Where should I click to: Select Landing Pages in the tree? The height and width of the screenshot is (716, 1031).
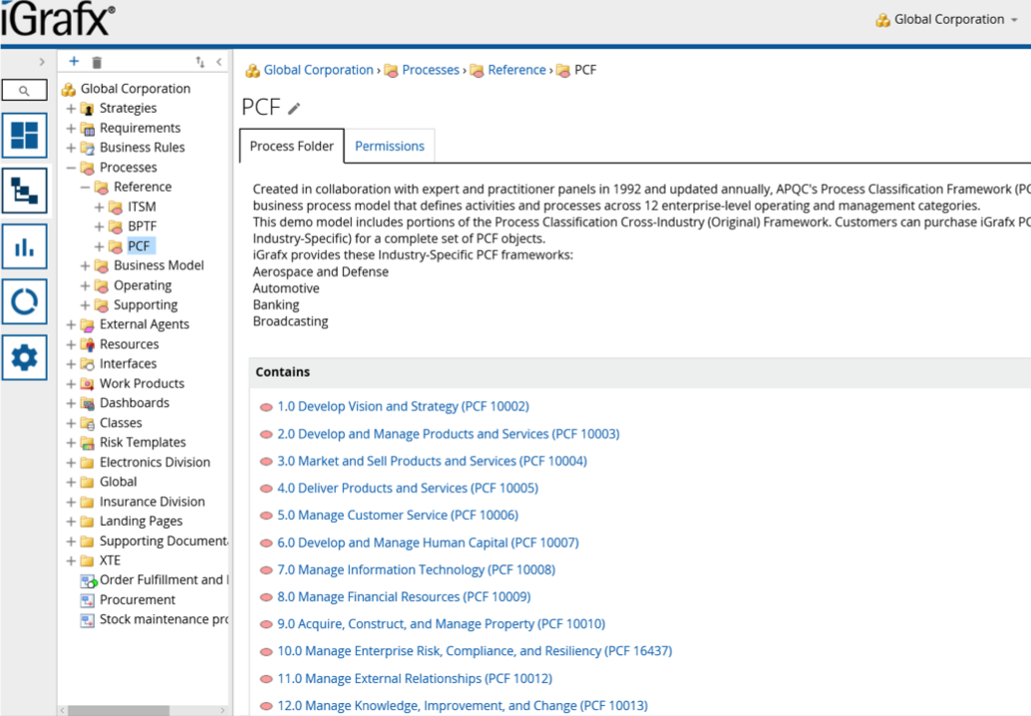[x=141, y=522]
